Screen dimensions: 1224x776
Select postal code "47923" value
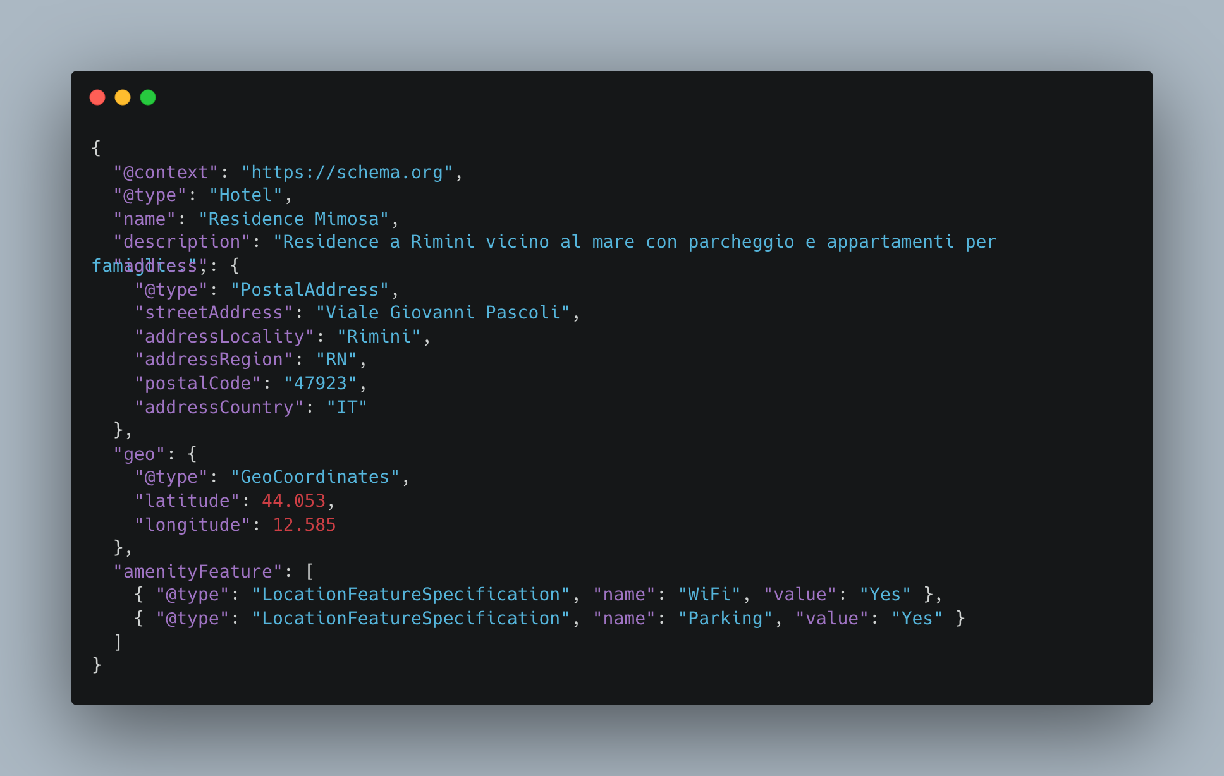point(321,384)
